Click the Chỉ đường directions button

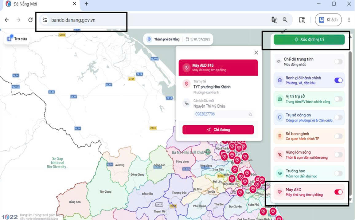[x=218, y=130]
